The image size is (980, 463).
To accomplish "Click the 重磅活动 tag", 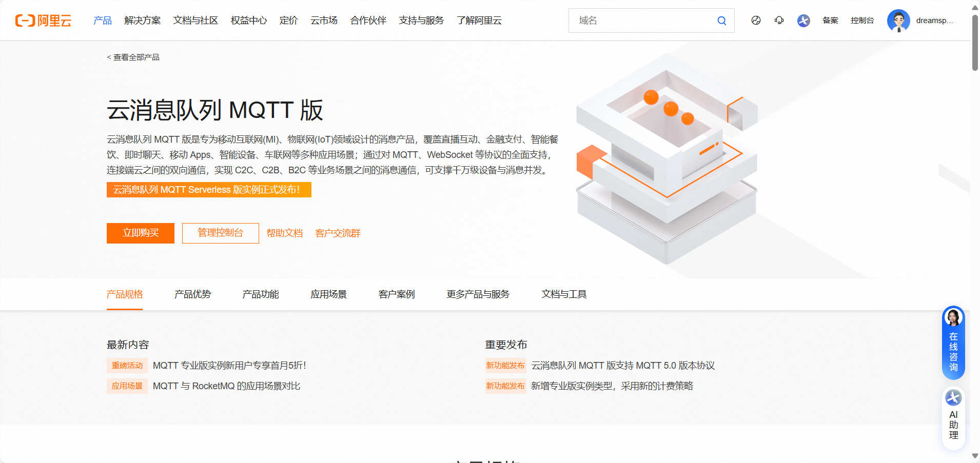I will pyautogui.click(x=127, y=366).
